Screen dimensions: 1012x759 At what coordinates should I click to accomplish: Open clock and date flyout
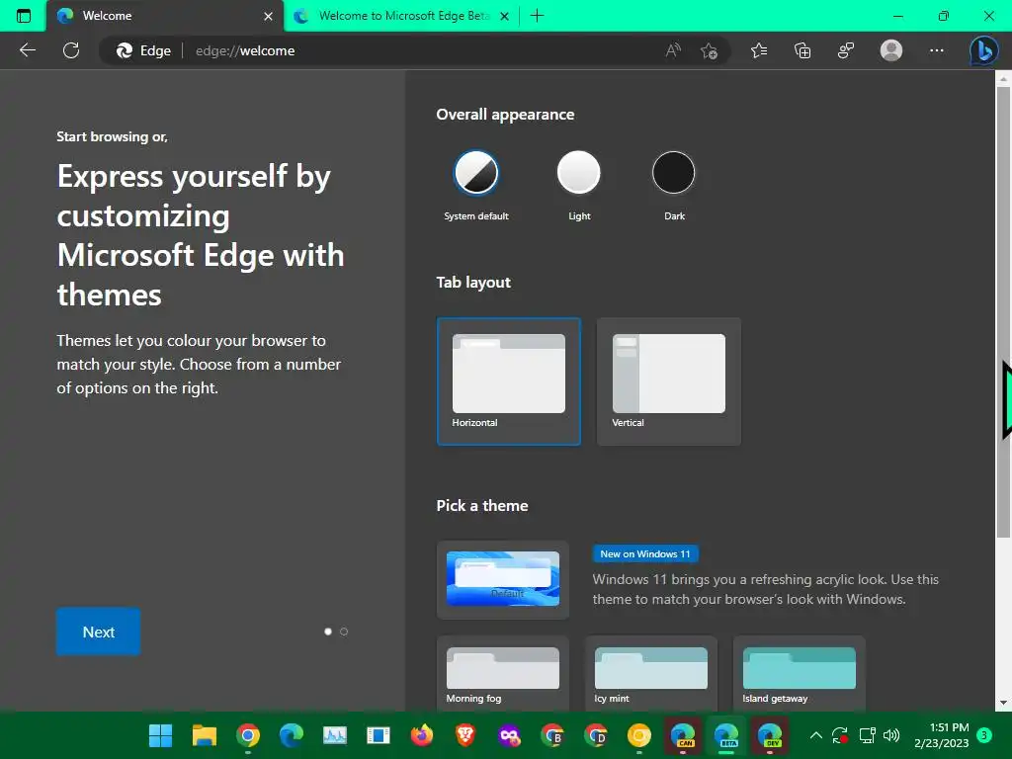tap(941, 735)
